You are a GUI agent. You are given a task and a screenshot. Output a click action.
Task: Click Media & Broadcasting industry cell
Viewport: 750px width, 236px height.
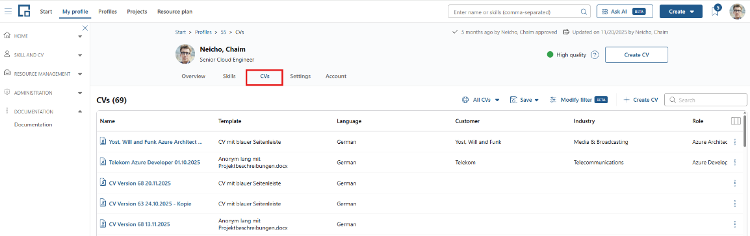[x=601, y=142]
